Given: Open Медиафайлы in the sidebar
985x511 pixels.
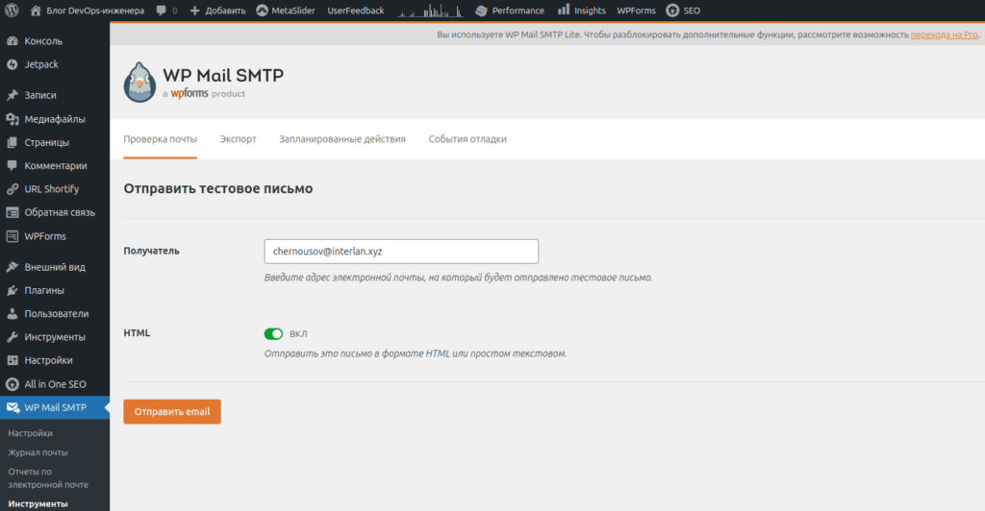Looking at the screenshot, I should pyautogui.click(x=55, y=119).
